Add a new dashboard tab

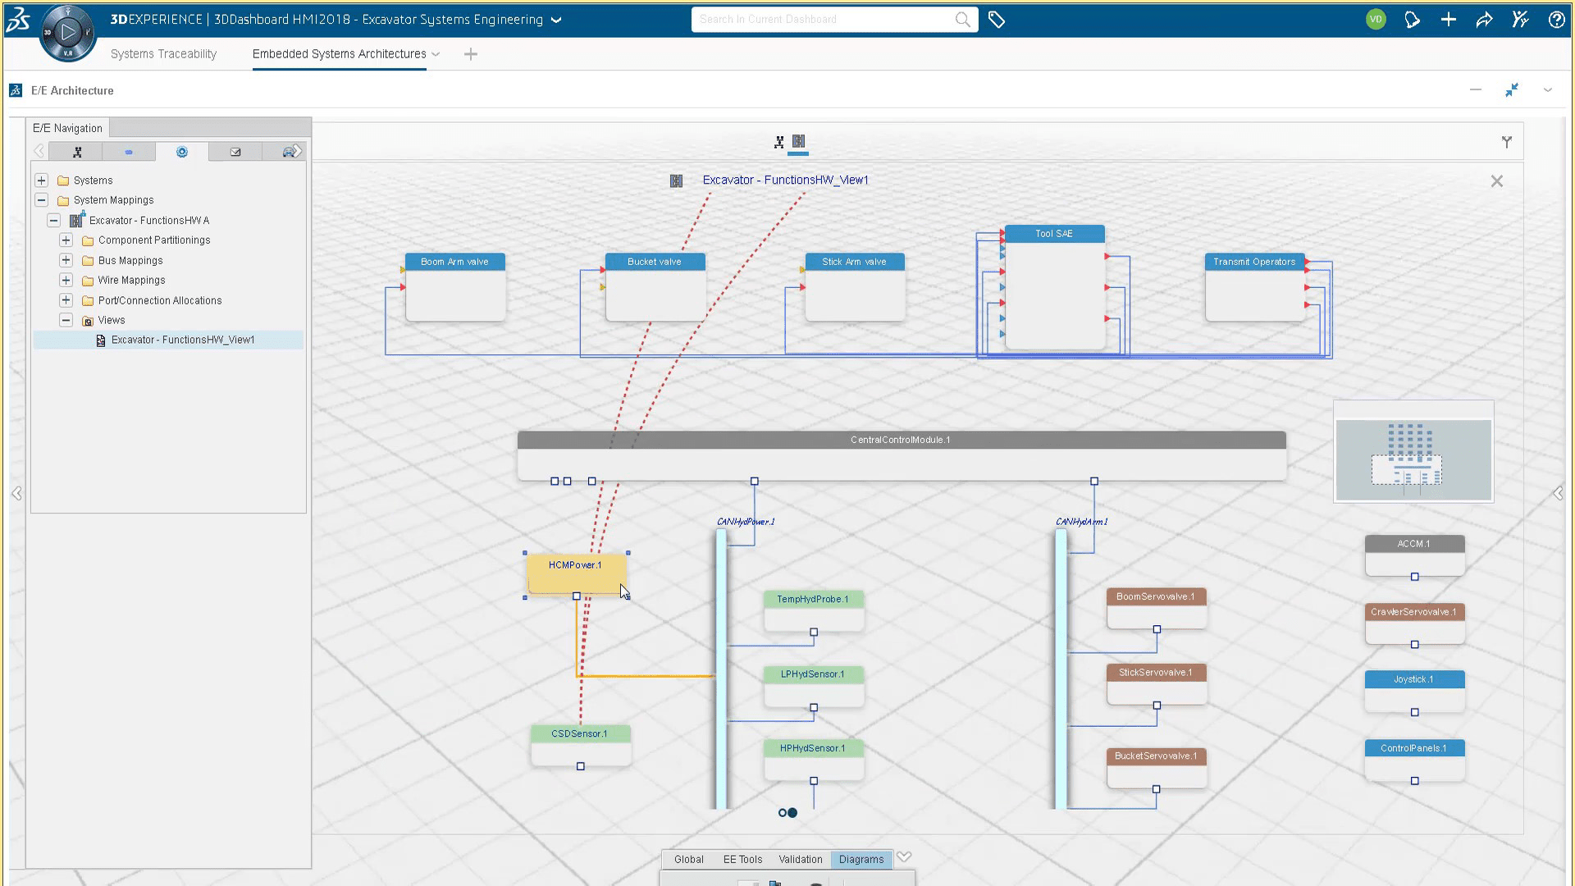pyautogui.click(x=470, y=54)
